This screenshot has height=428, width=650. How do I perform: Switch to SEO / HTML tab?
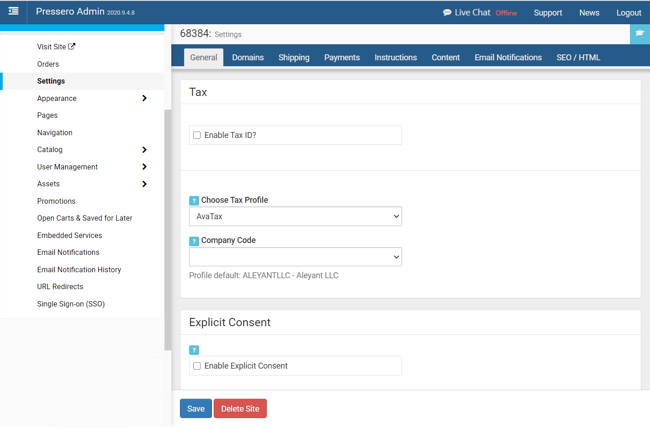point(578,58)
